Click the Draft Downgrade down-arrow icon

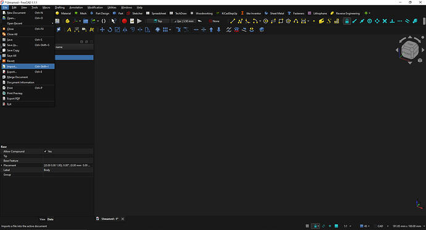(219, 30)
